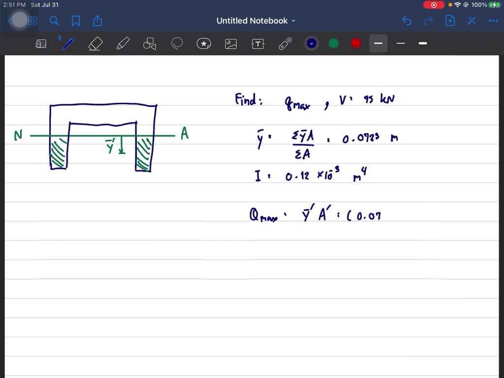Bookmark the current page
Image resolution: width=504 pixels, height=378 pixels.
(75, 21)
